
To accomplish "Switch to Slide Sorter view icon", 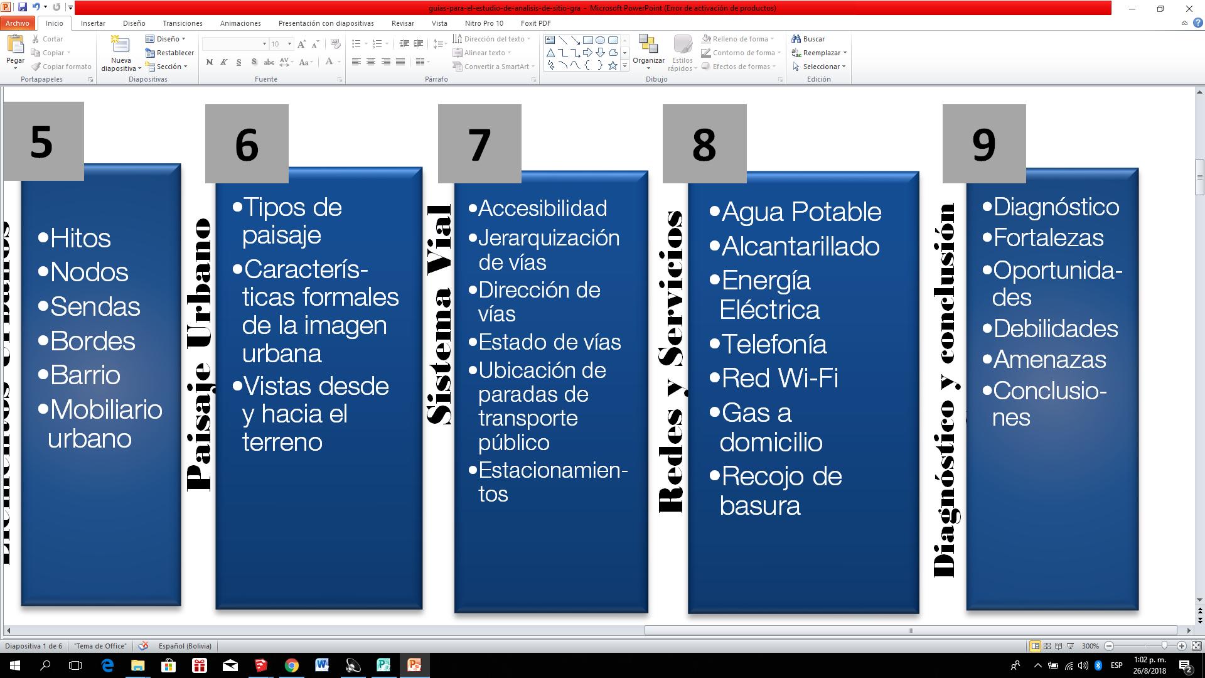I will 1047,646.
